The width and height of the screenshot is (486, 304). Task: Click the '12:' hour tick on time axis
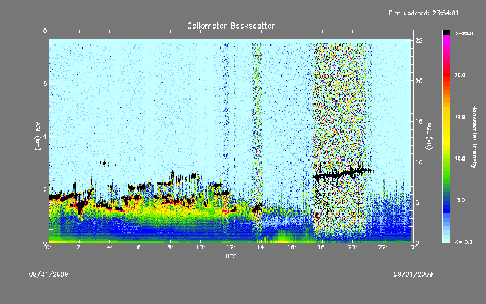point(231,247)
